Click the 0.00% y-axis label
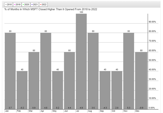The image size is (163, 113). (152, 108)
